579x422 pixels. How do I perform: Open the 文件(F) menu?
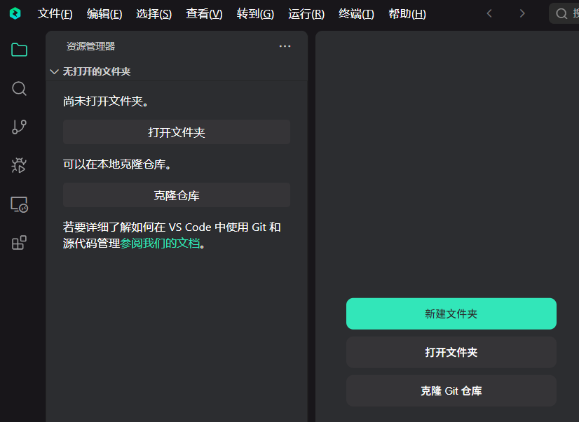(x=55, y=14)
